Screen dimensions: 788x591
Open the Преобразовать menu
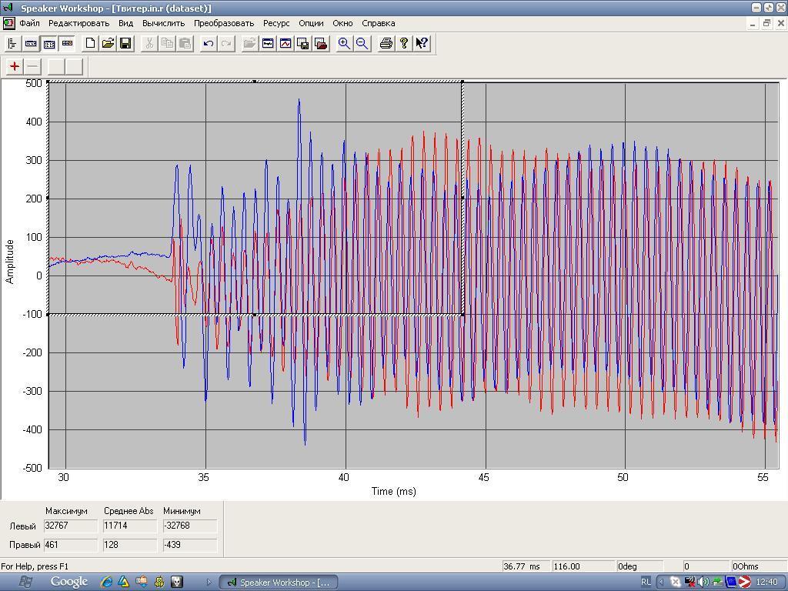(223, 23)
